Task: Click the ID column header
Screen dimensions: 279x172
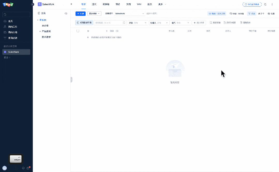Action: [88, 31]
